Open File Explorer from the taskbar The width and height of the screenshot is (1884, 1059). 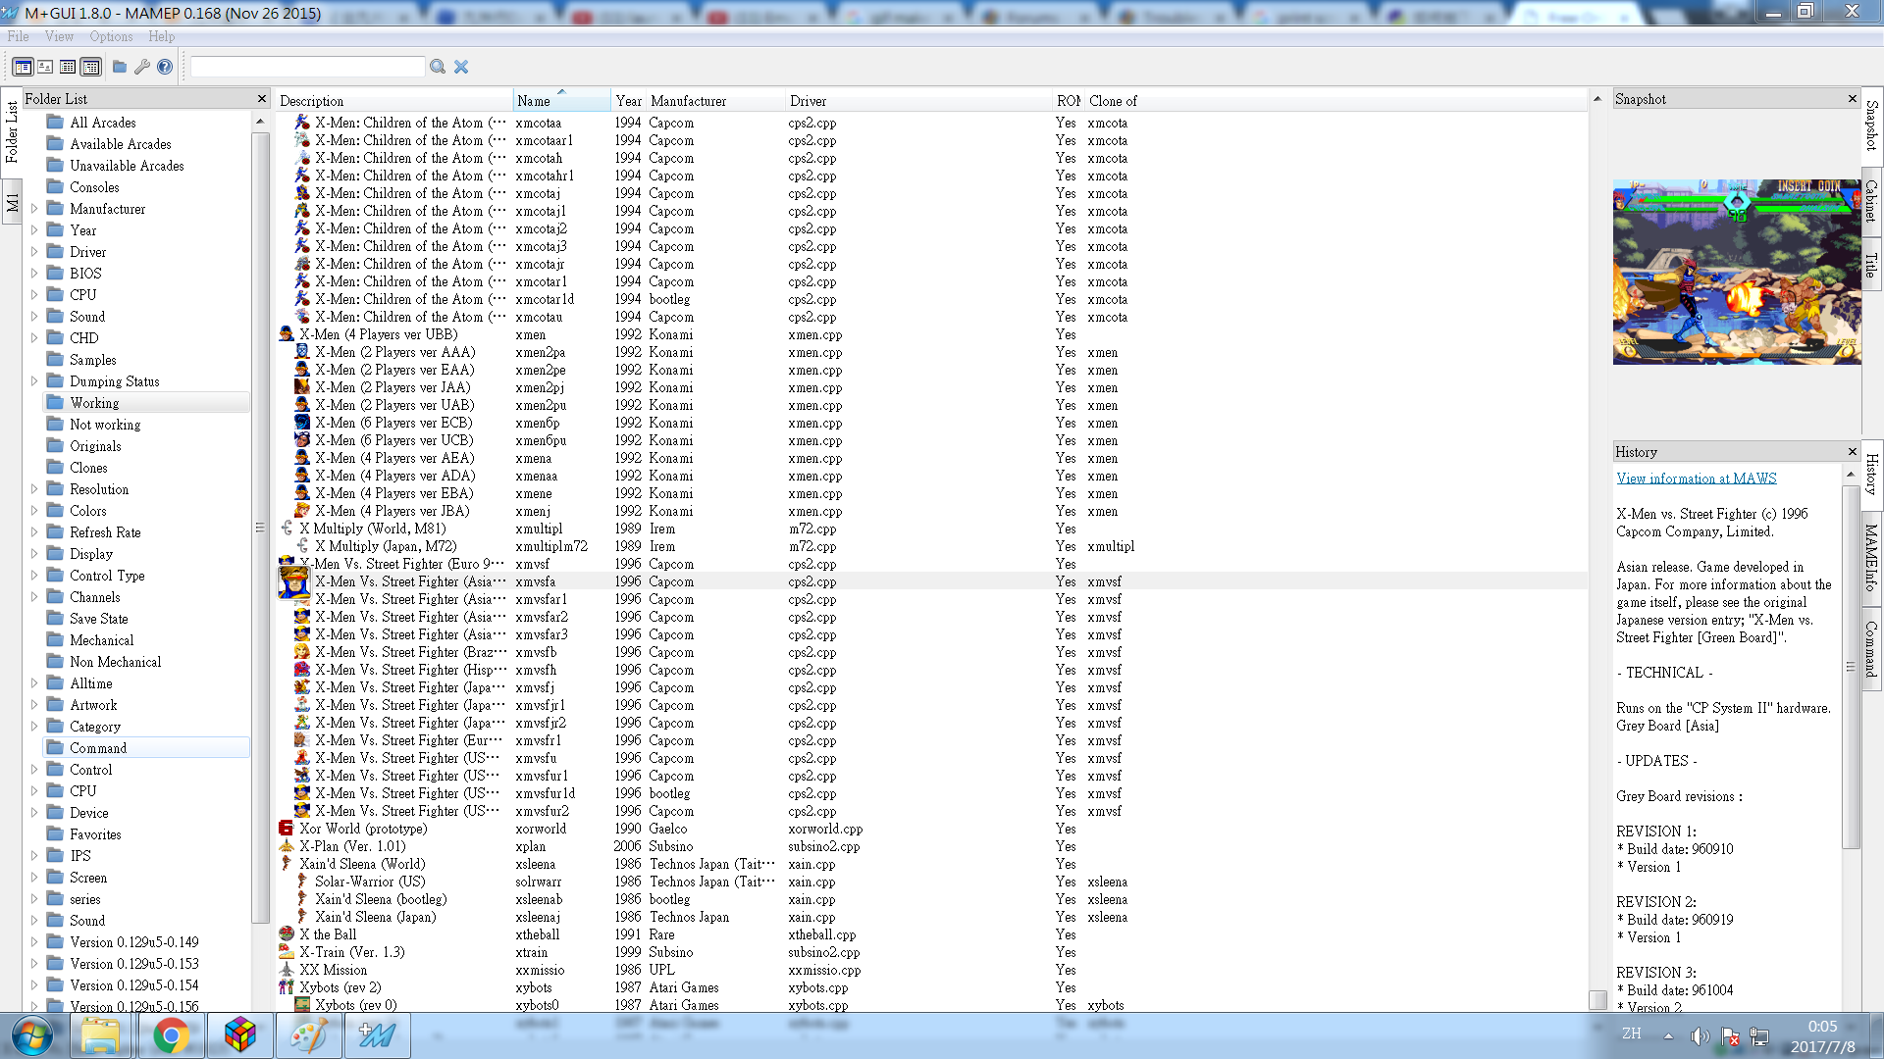pos(101,1035)
